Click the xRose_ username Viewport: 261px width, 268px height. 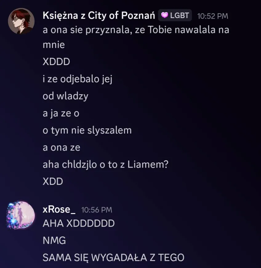pos(59,209)
